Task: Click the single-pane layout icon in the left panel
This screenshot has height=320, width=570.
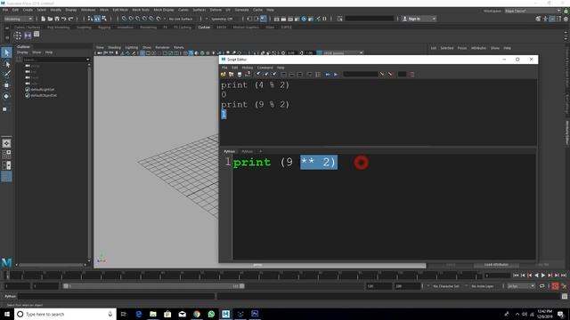Action: point(6,143)
